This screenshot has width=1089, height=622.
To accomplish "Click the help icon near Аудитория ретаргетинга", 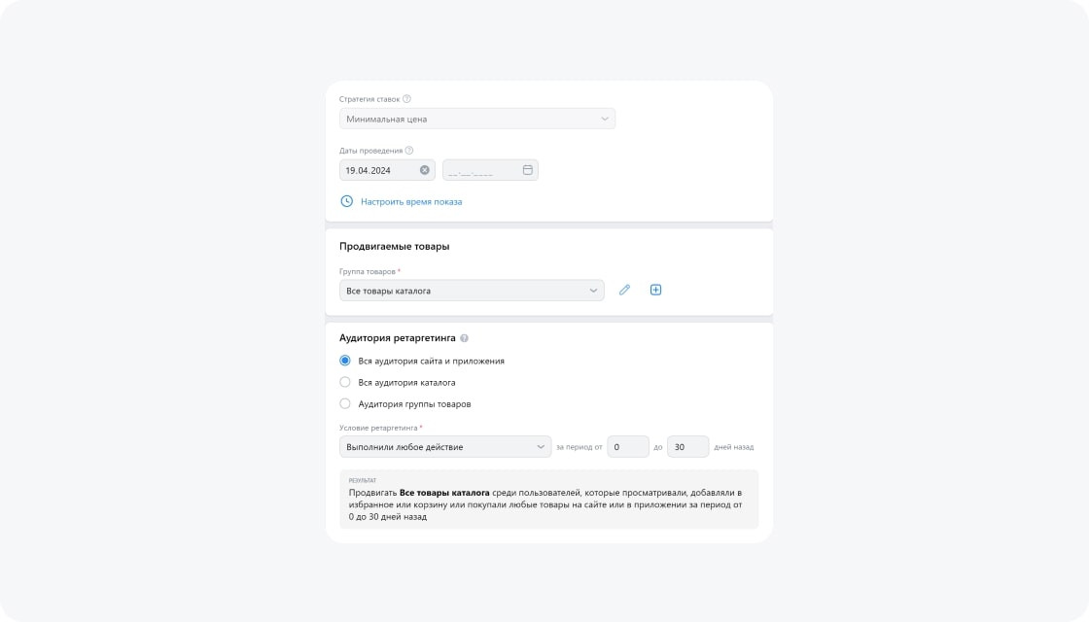I will tap(464, 338).
